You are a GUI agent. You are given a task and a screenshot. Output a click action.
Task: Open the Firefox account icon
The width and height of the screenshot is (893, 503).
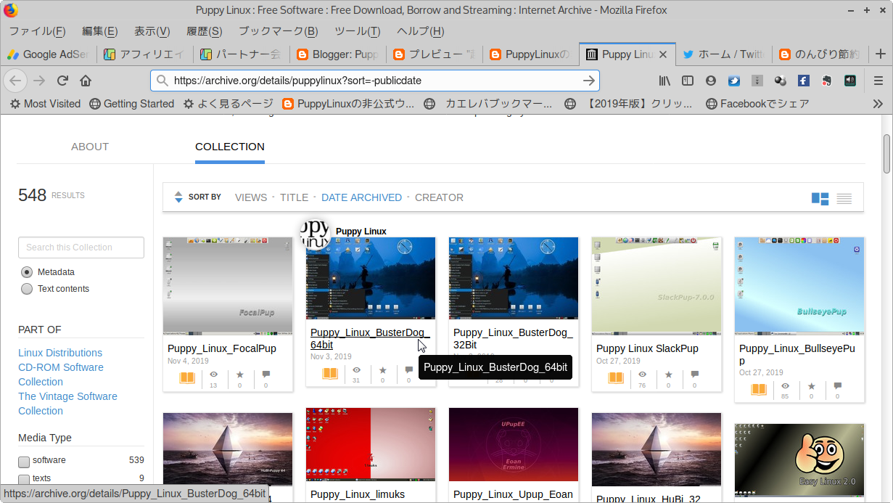coord(710,81)
